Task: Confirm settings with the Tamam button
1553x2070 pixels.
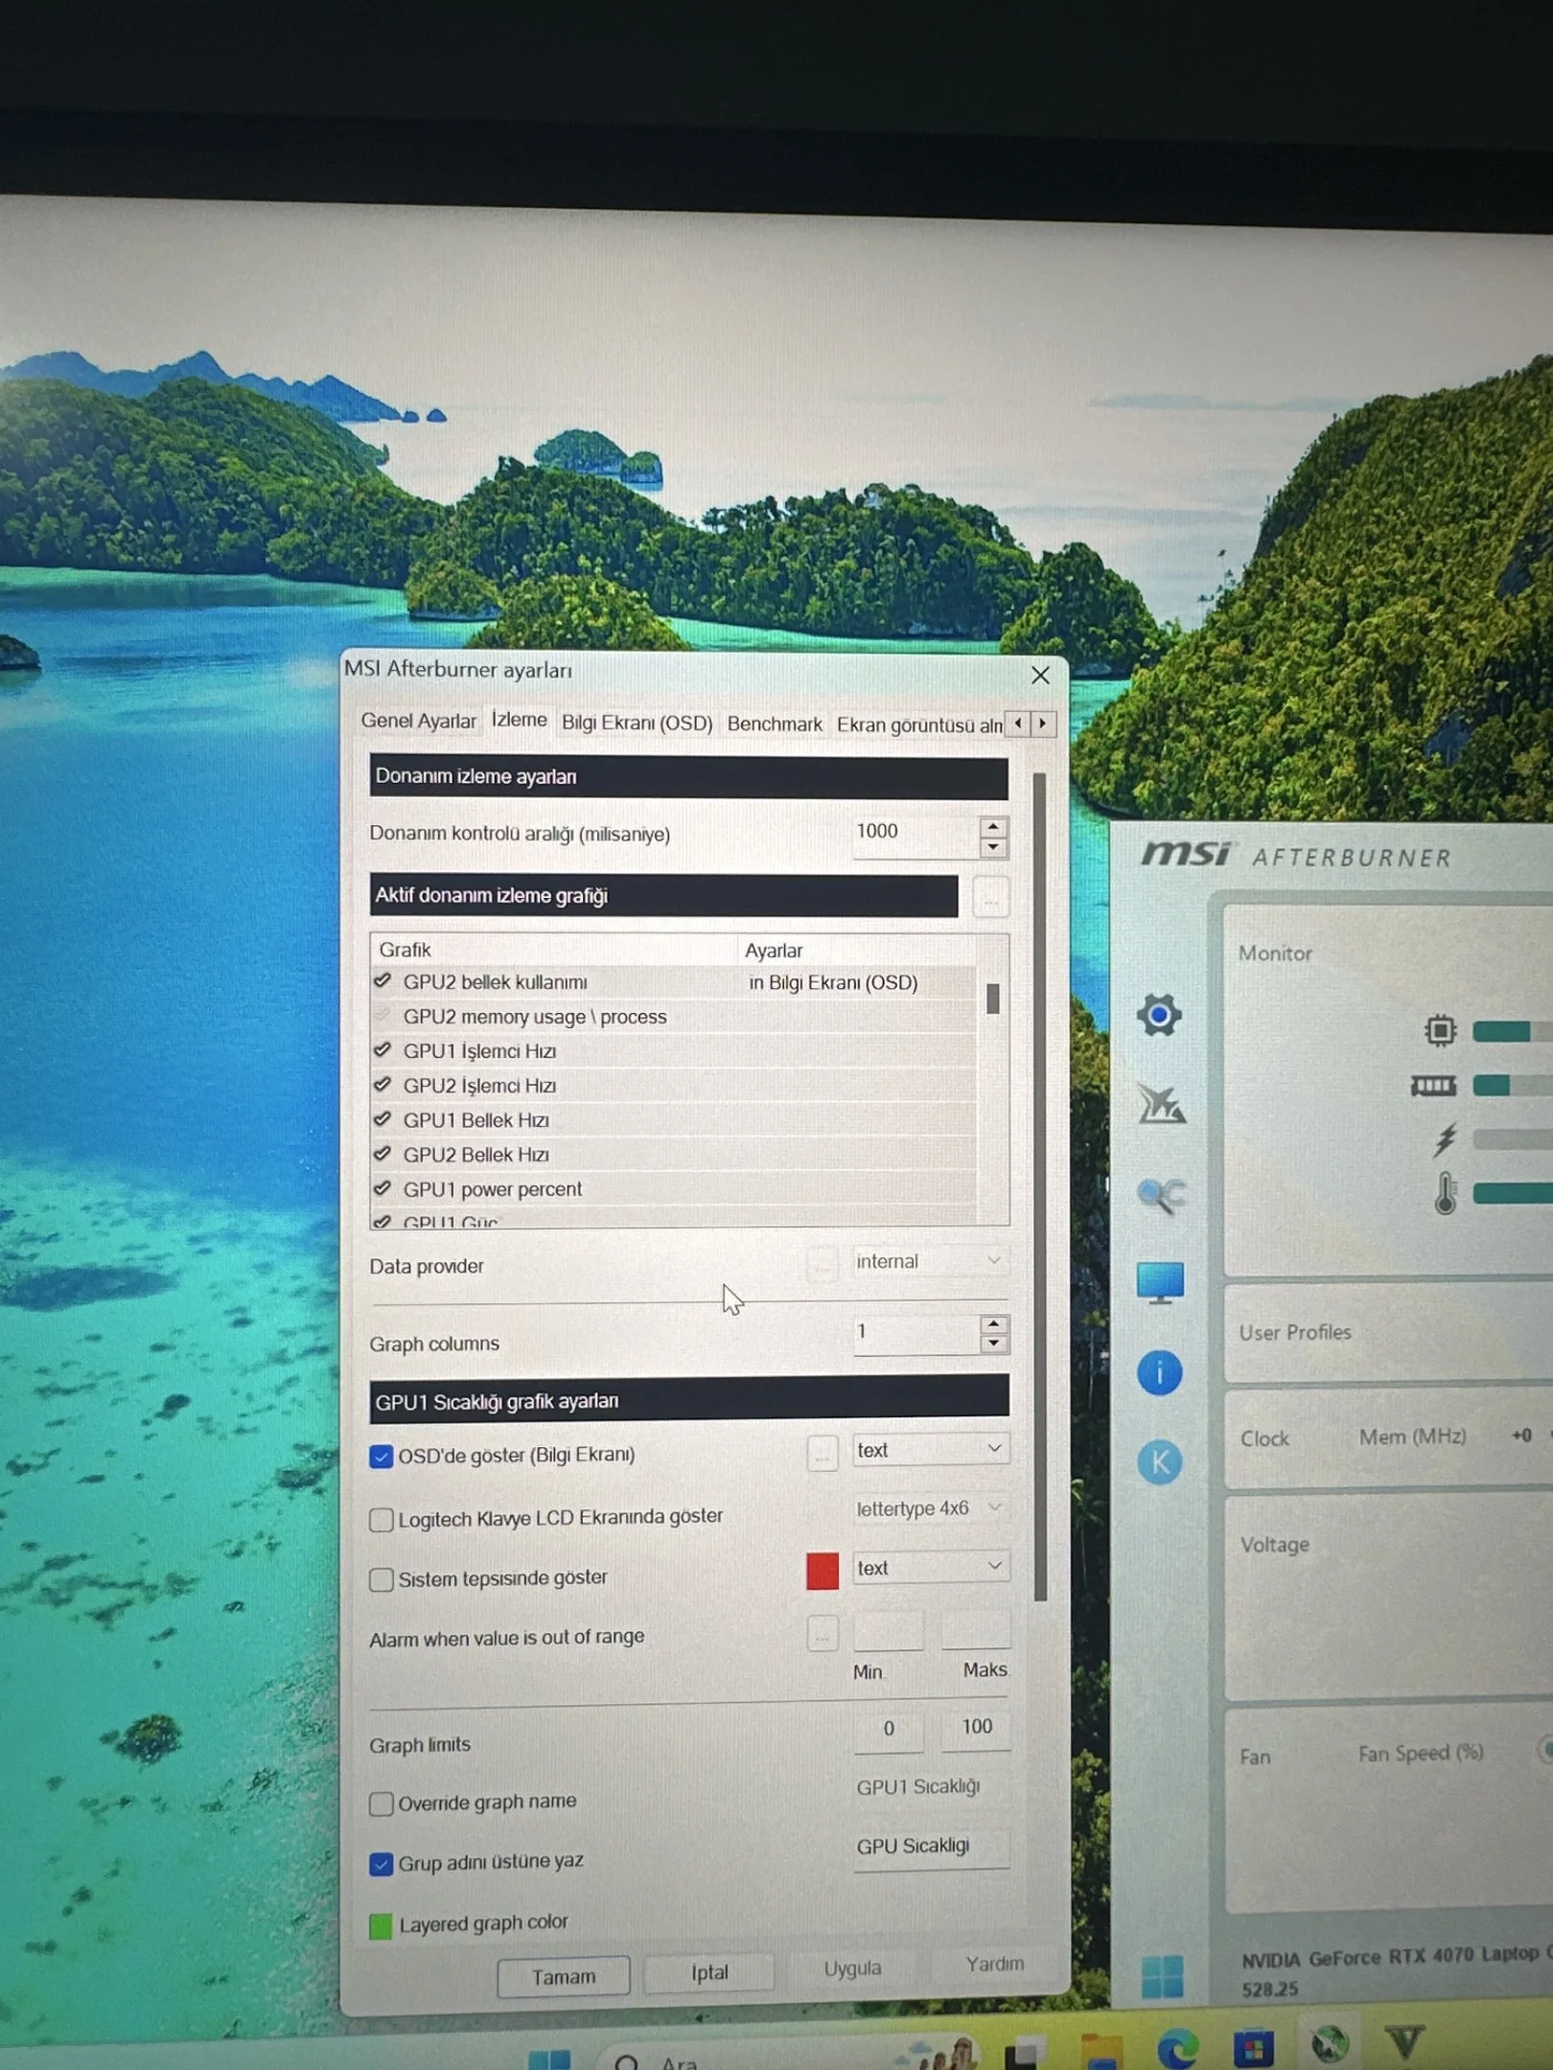Action: point(564,1976)
